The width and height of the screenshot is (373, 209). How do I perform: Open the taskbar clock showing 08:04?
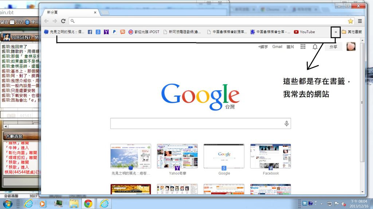(359, 204)
